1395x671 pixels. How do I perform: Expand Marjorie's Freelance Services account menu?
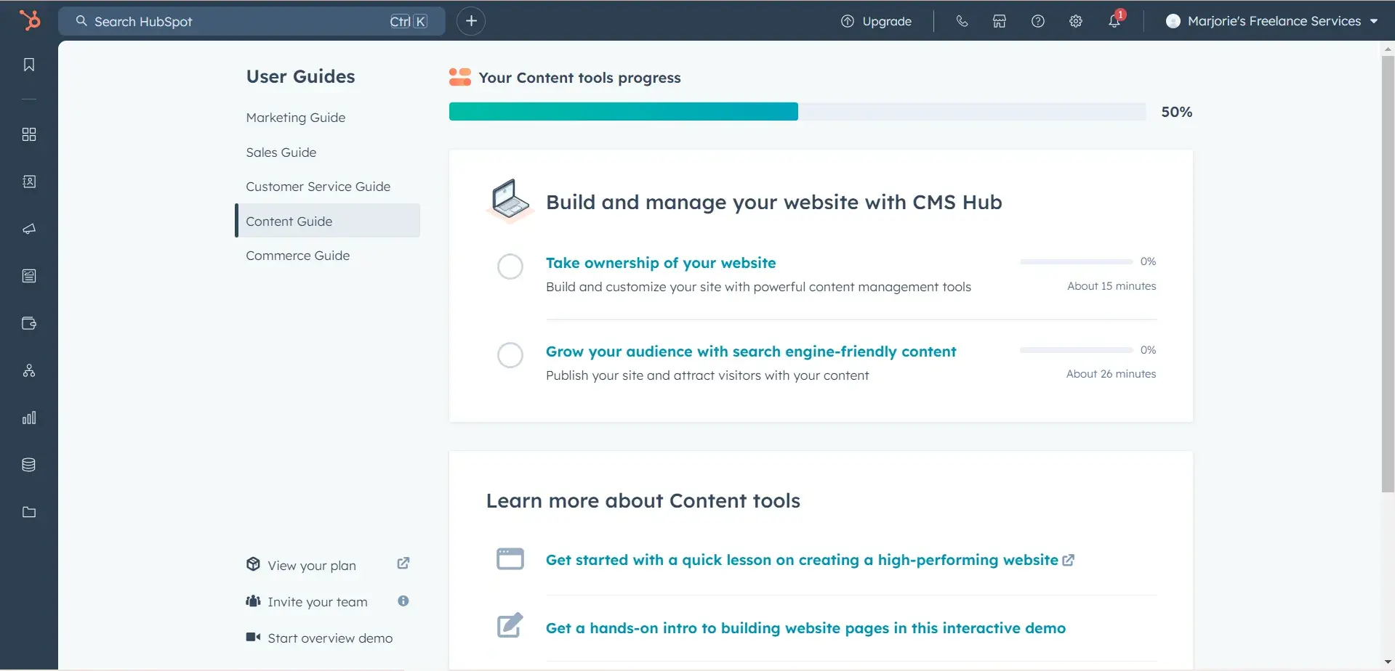click(x=1272, y=21)
